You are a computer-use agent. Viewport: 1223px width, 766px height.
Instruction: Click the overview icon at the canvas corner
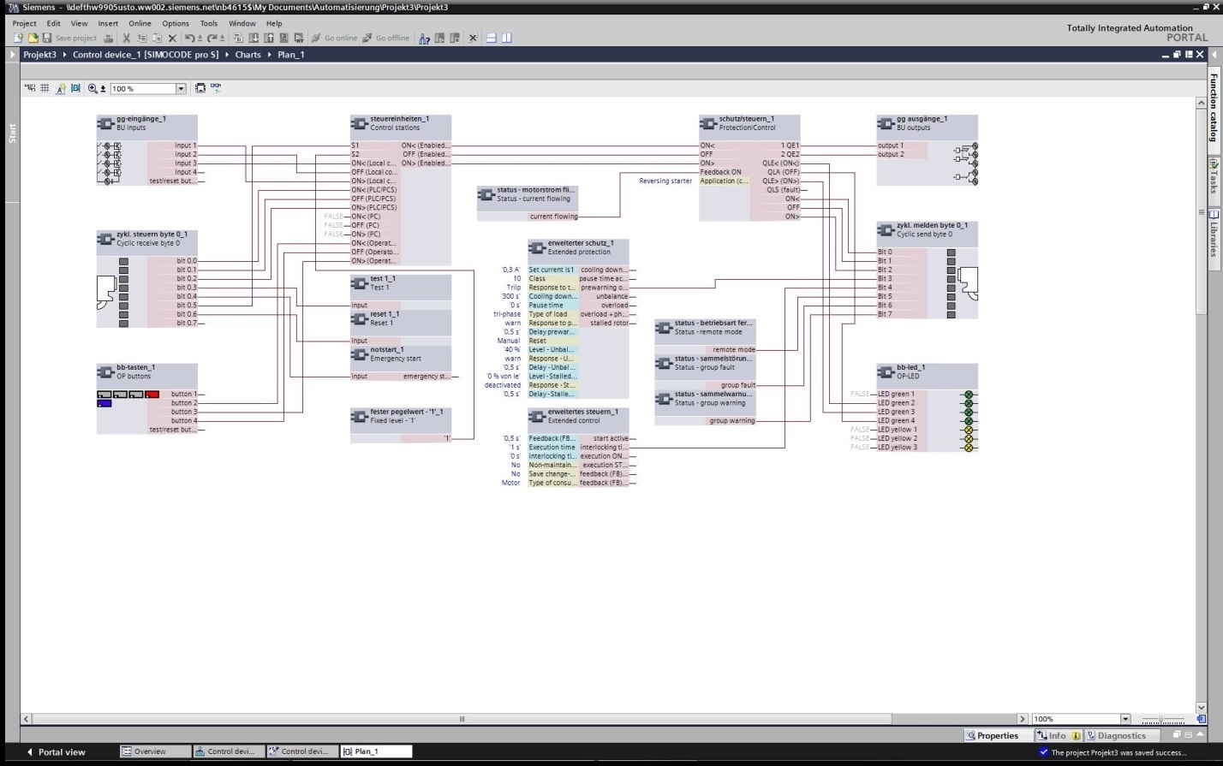point(1201,719)
